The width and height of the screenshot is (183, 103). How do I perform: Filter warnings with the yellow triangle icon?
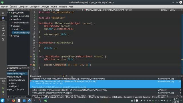click(x=64, y=76)
